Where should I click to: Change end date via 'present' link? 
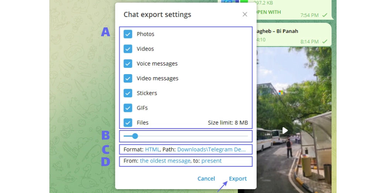pyautogui.click(x=211, y=161)
